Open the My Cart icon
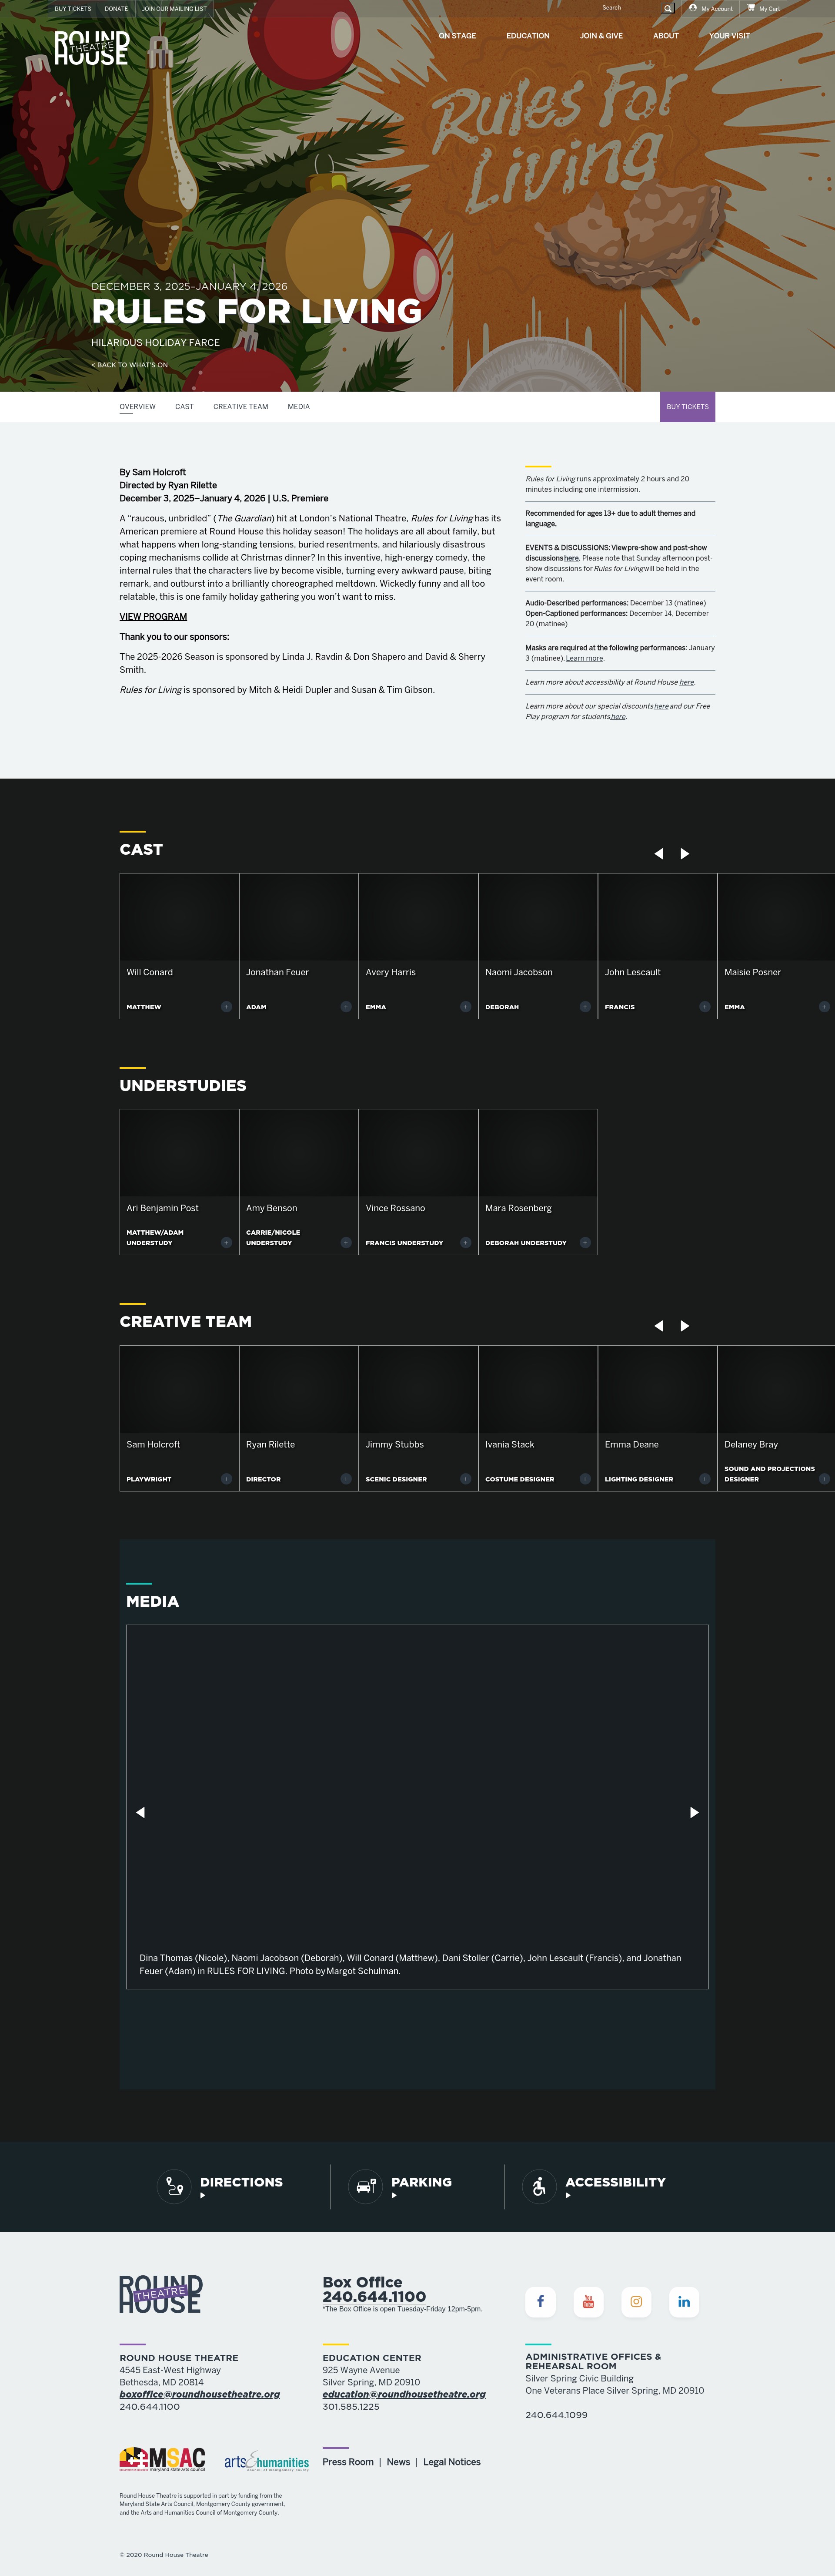Image resolution: width=835 pixels, height=2576 pixels. tap(751, 8)
